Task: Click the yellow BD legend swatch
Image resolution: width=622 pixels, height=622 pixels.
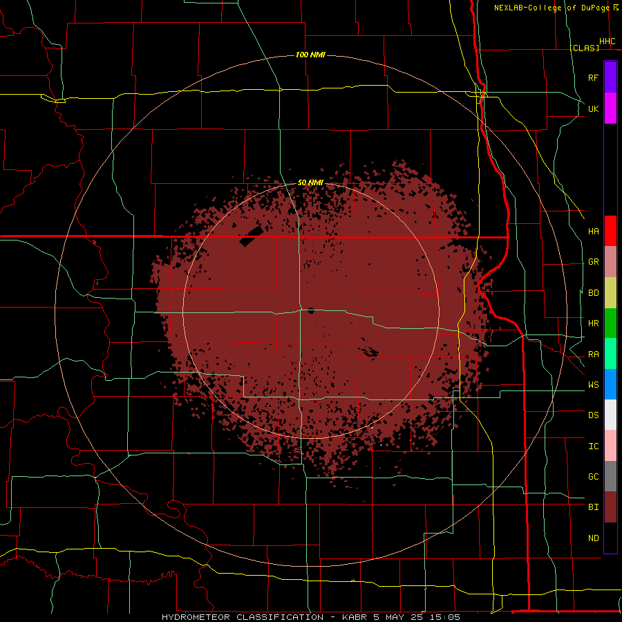Action: [610, 293]
